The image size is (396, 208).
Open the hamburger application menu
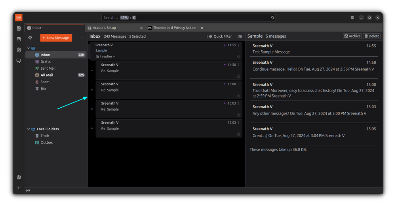tap(352, 17)
